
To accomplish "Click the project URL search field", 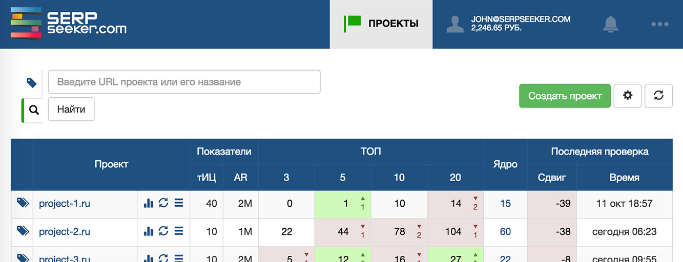I will (184, 82).
